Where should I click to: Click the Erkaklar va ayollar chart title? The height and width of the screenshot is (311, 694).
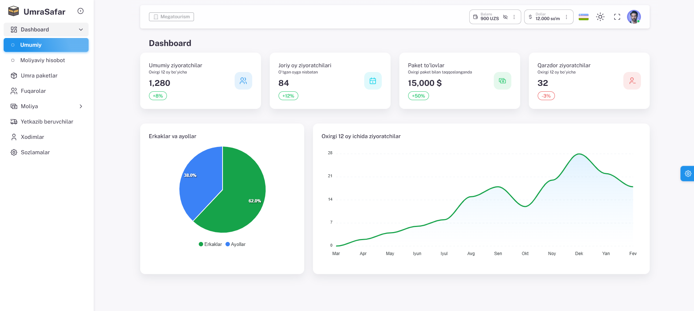point(172,136)
